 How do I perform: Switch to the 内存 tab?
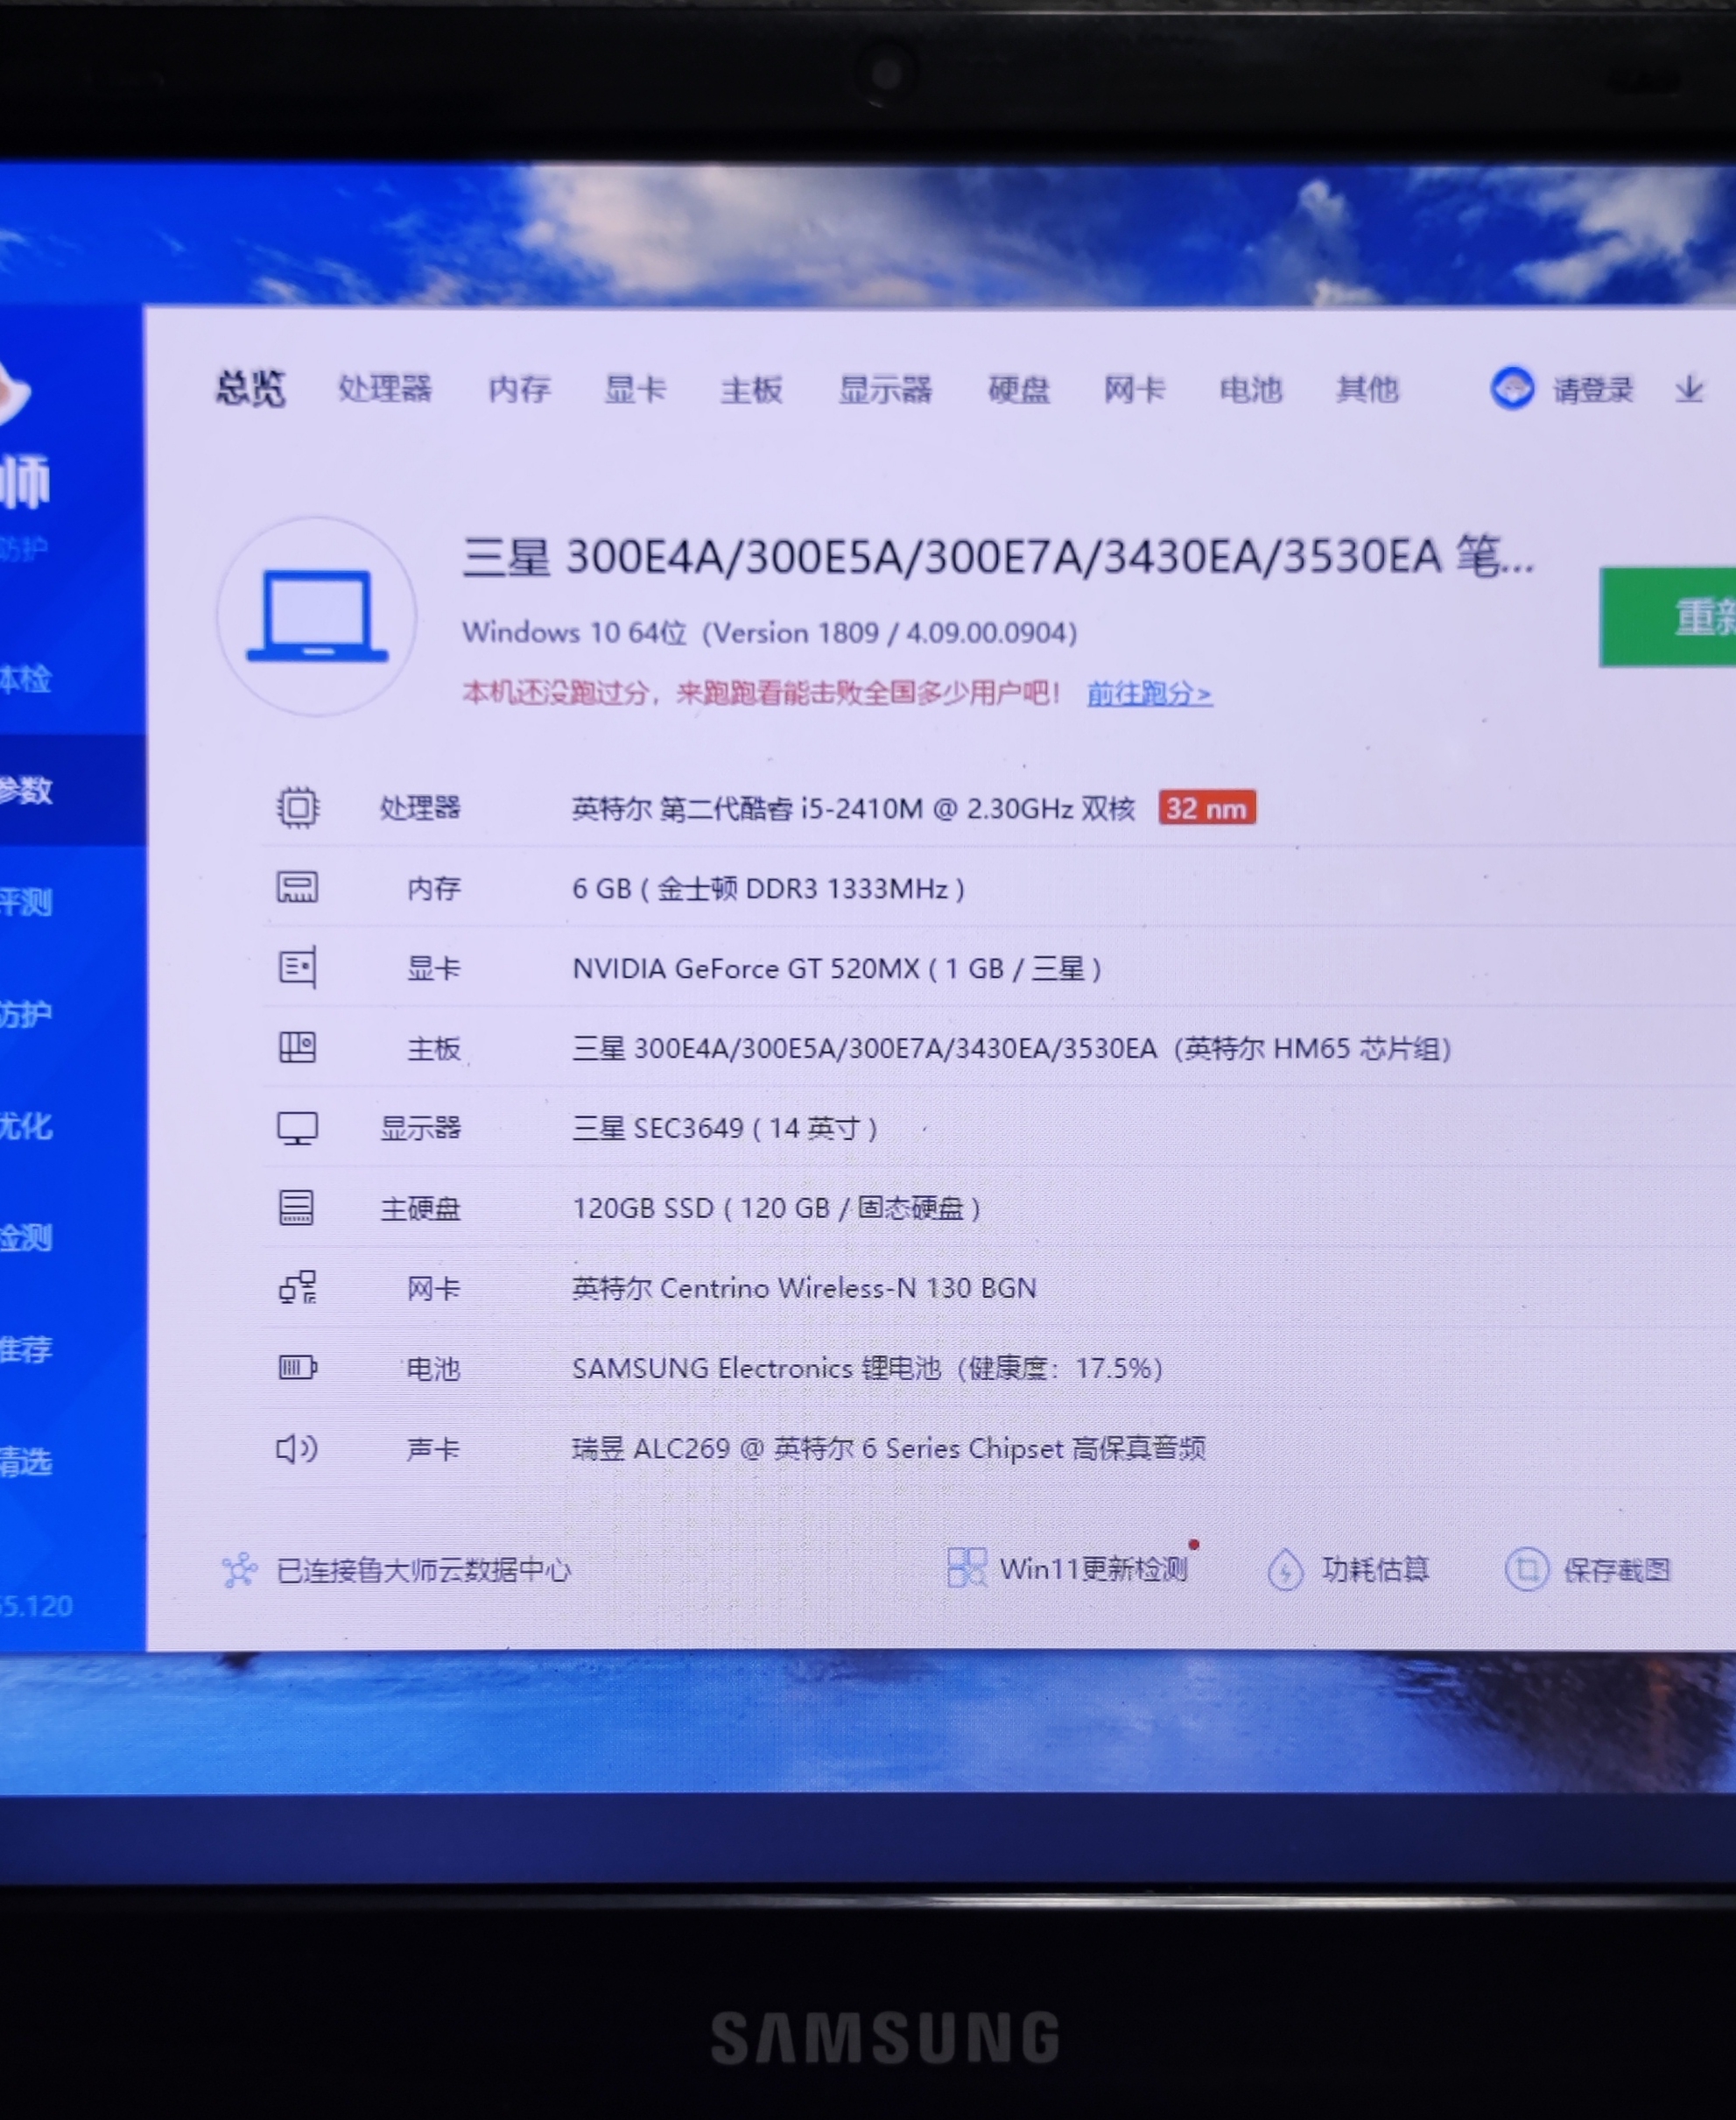click(x=519, y=388)
